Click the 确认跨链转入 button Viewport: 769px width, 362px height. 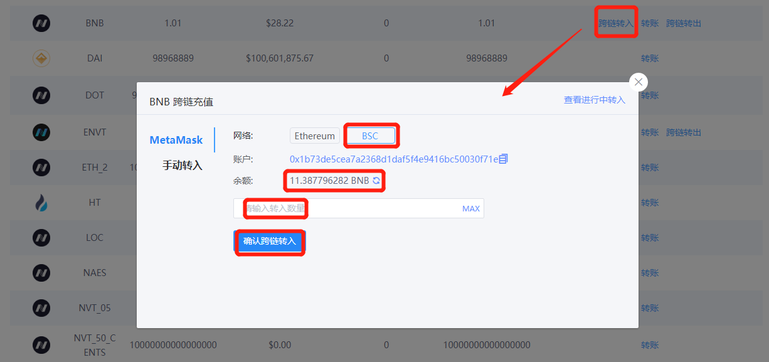(x=269, y=242)
